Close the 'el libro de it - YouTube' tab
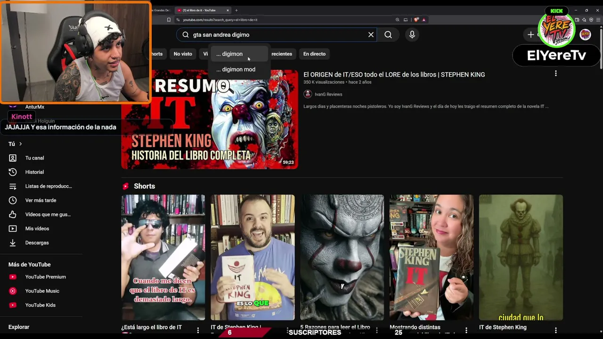This screenshot has height=339, width=603. (228, 10)
